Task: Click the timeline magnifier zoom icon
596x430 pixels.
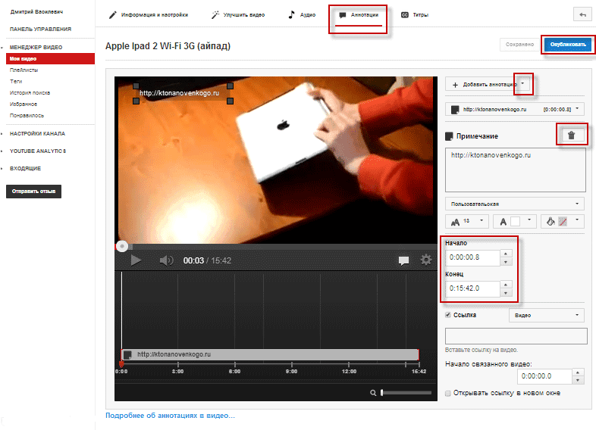Action: point(373,393)
